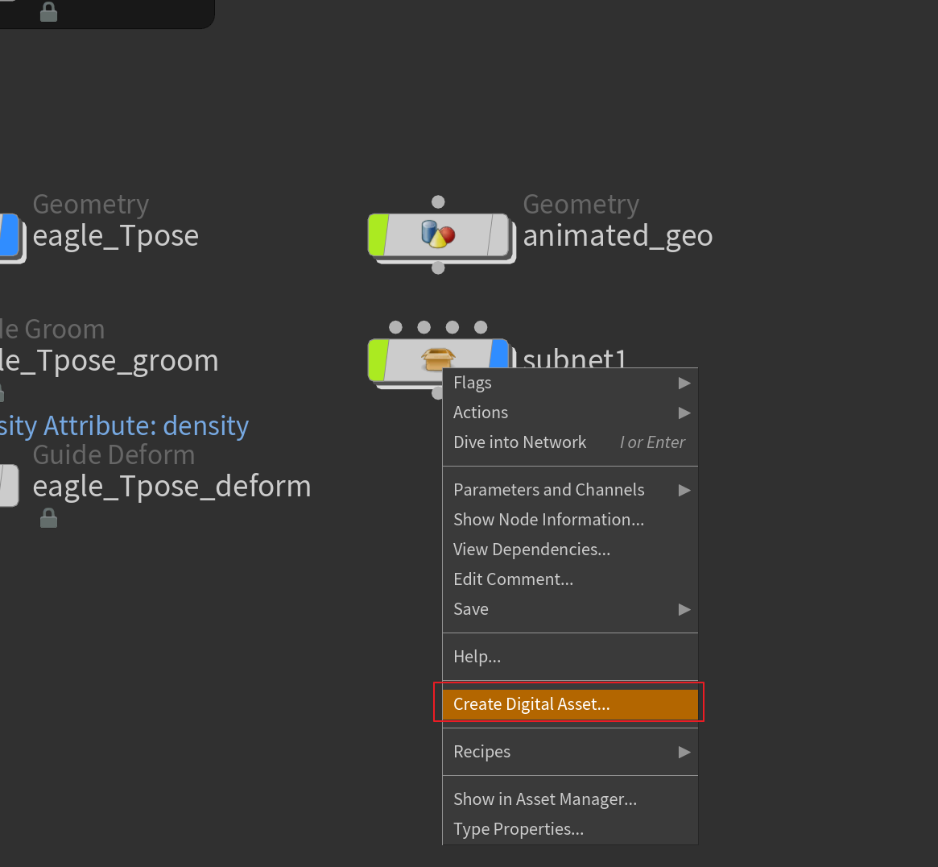Viewport: 938px width, 867px height.
Task: Click the 'Attribute: density' blue text
Action: [x=146, y=425]
